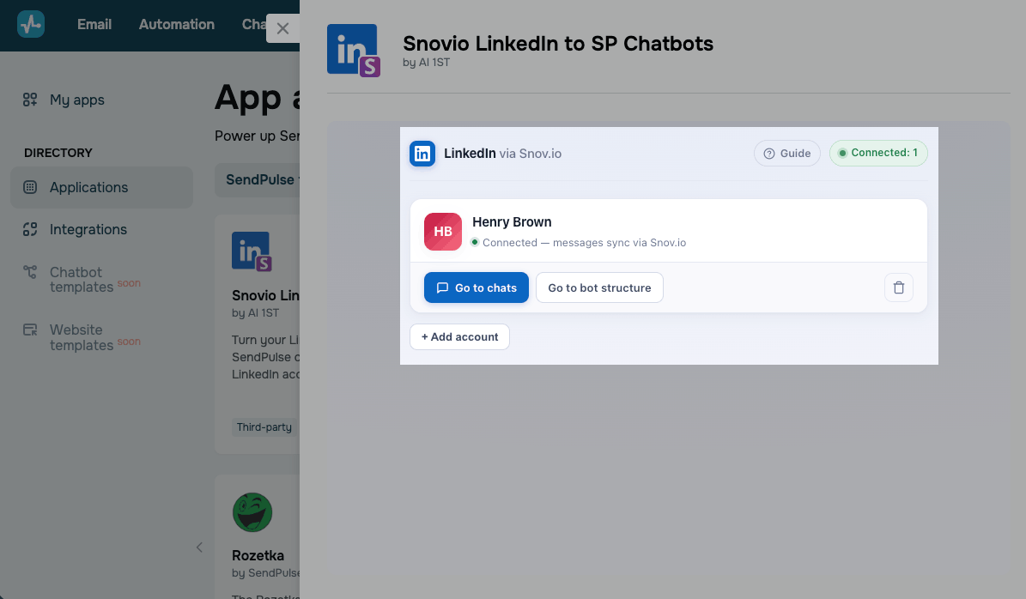Click Go to bot structure button

(599, 287)
